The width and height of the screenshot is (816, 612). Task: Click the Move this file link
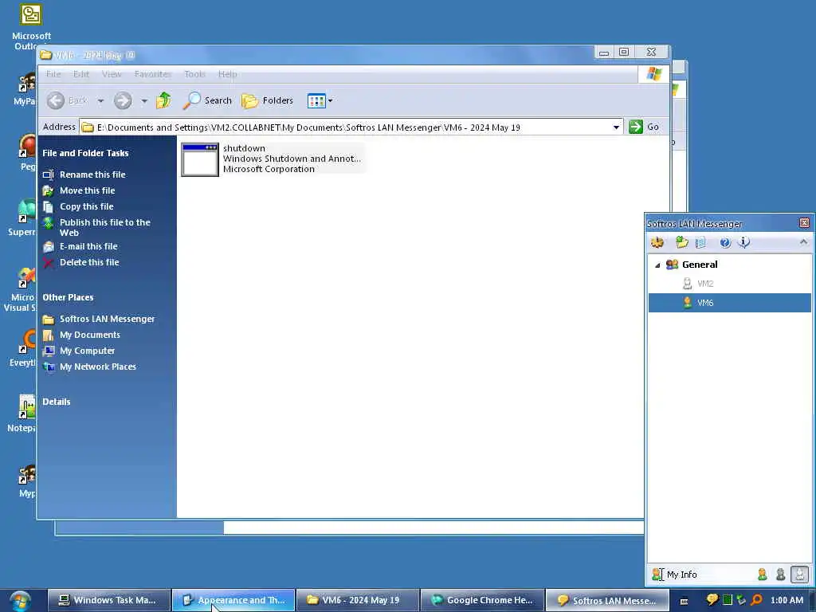[87, 191]
